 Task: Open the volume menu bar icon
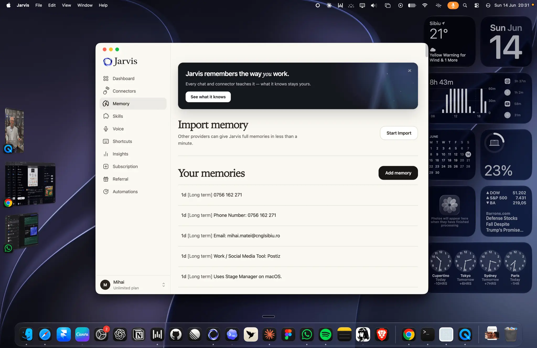[x=374, y=5]
